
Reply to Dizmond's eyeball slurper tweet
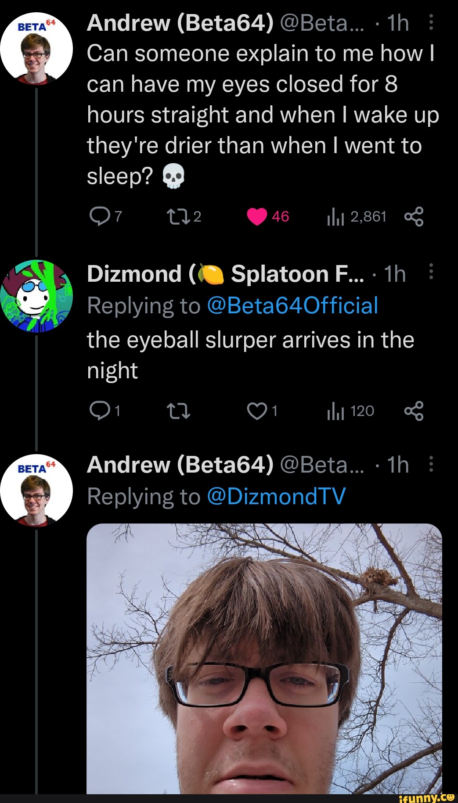(x=100, y=411)
